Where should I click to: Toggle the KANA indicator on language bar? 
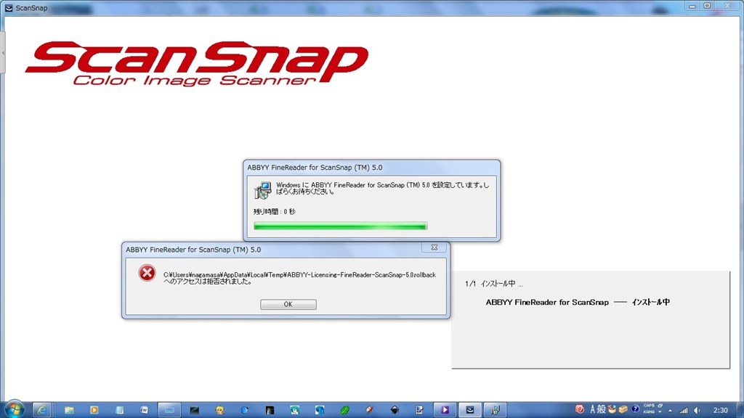click(649, 412)
